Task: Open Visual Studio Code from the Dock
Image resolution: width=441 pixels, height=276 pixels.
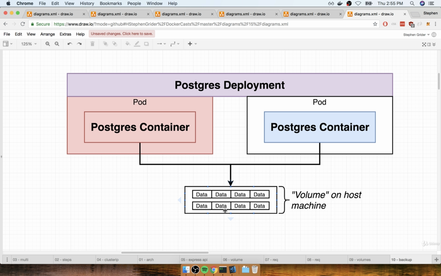Action: [x=232, y=269]
